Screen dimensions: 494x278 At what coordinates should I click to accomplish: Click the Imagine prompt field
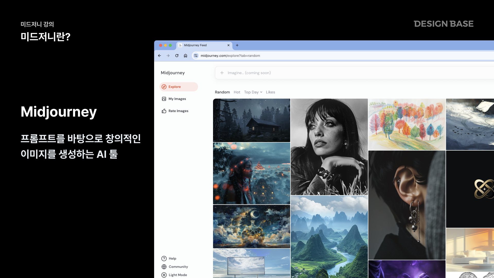[355, 73]
